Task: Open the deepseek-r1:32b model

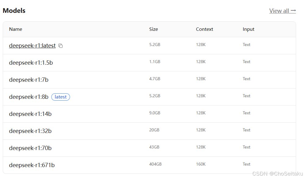Action: coord(30,131)
